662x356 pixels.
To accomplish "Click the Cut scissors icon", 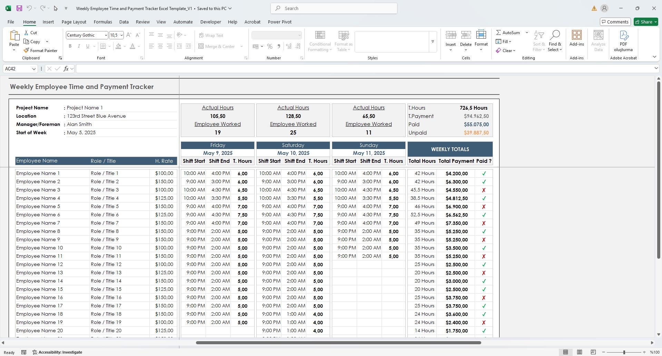I will pos(26,32).
